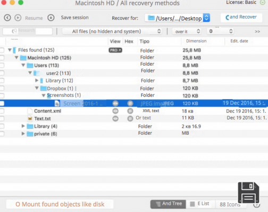The width and height of the screenshot is (268, 212).
Task: Check the Text.txt checkbox
Action: [x=2, y=119]
